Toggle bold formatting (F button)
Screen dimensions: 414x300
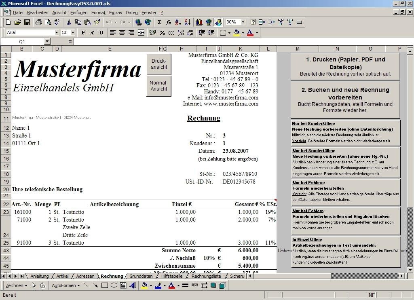click(x=83, y=33)
